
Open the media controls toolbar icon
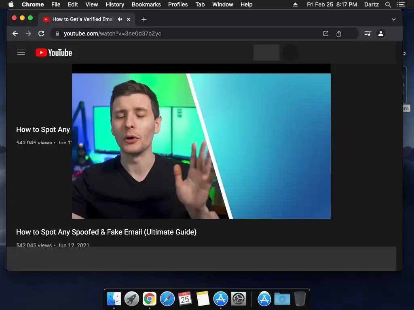[x=368, y=34]
